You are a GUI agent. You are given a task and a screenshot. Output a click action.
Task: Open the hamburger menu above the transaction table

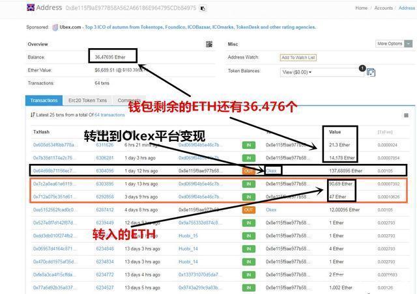coord(406,115)
